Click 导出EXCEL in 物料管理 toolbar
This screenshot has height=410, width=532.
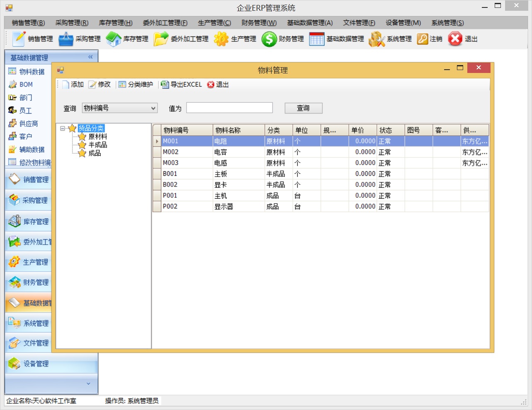pyautogui.click(x=182, y=85)
